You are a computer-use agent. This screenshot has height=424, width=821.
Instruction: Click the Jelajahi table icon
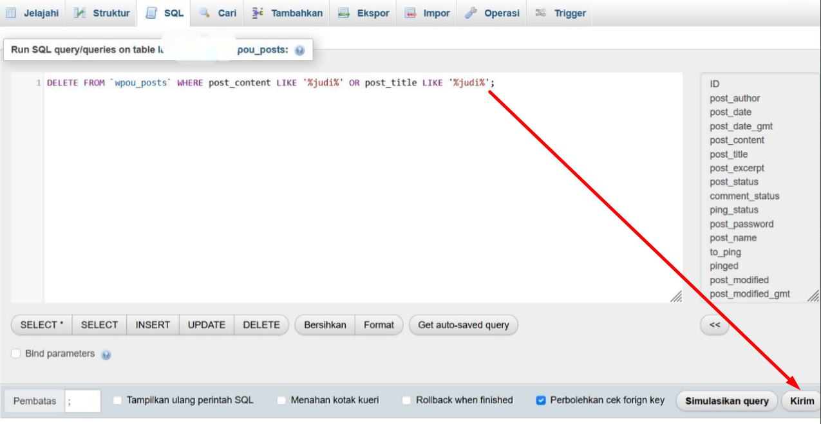click(x=12, y=13)
